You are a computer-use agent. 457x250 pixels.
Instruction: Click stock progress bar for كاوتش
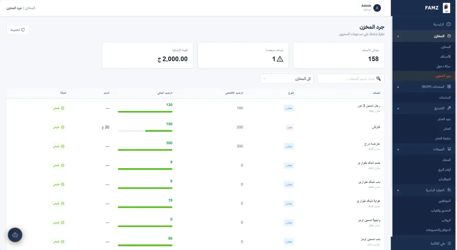point(145,131)
